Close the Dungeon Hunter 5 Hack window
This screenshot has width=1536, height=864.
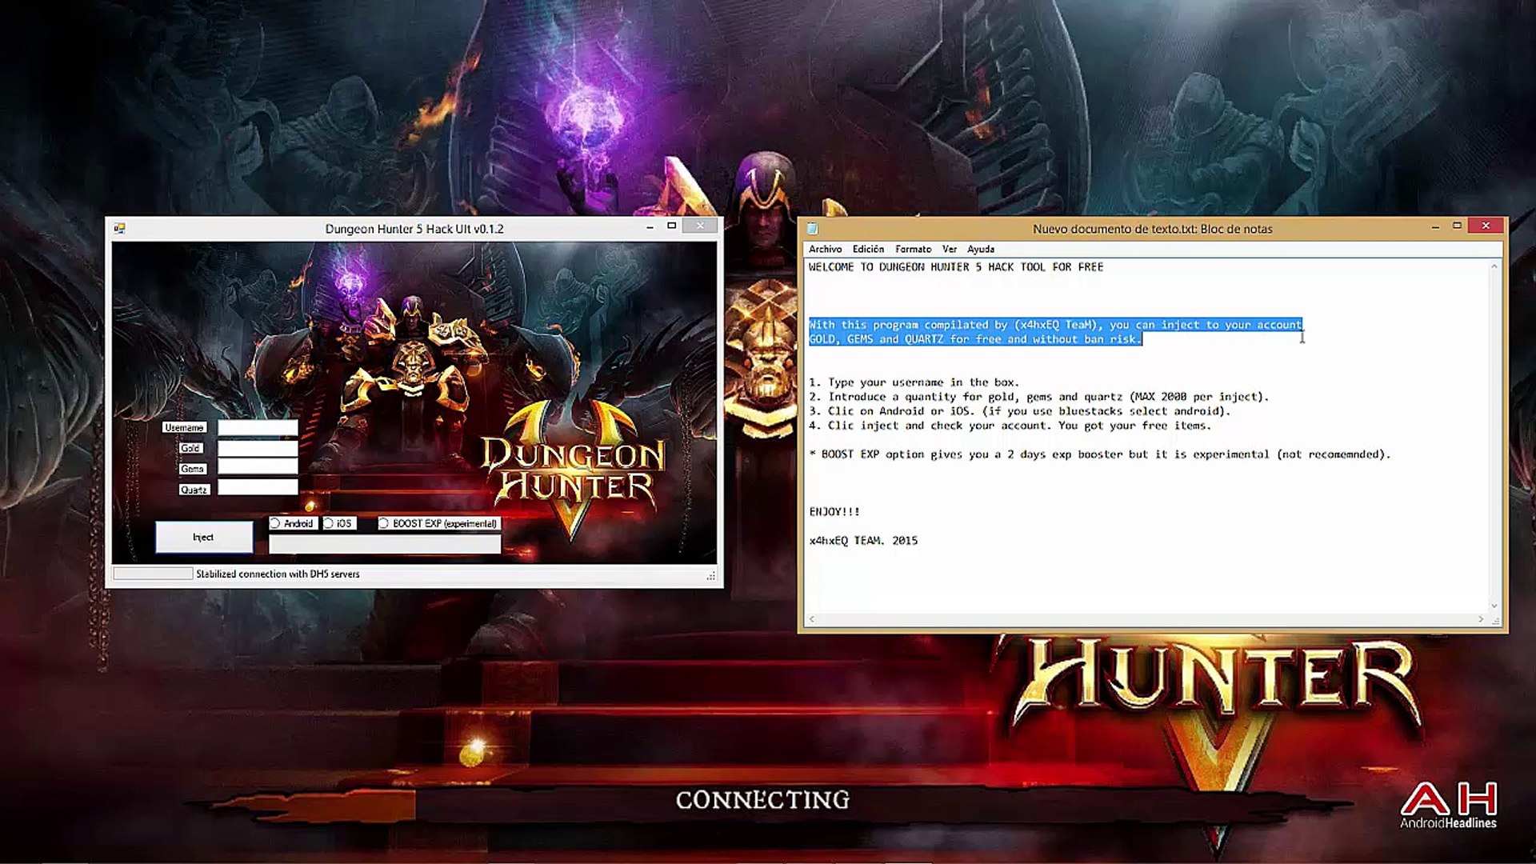tap(700, 226)
